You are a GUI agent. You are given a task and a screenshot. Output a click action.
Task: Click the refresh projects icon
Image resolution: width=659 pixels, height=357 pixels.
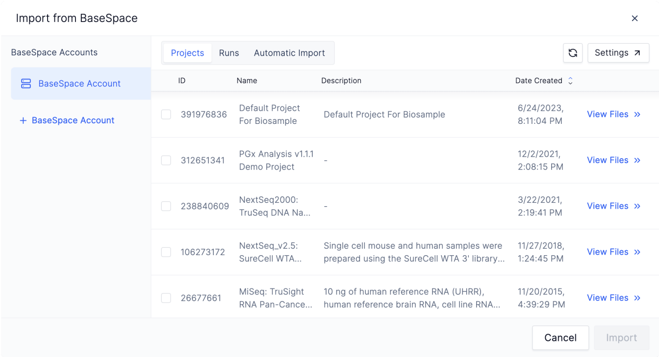(x=573, y=53)
